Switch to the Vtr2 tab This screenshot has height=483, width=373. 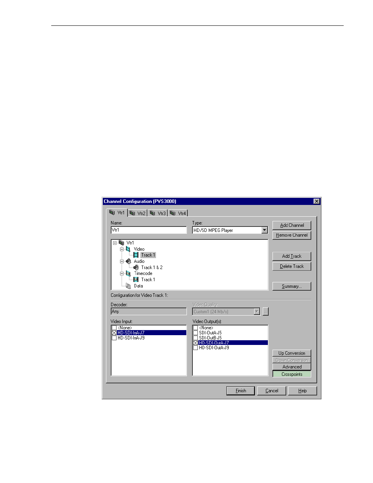pos(138,213)
